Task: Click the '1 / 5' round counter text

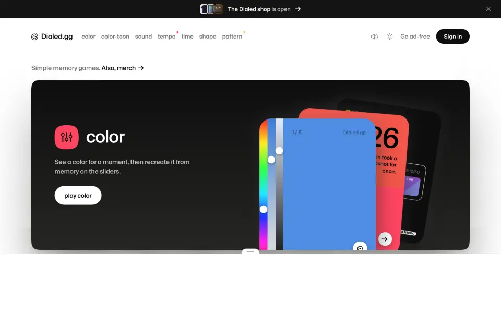Action: click(296, 132)
